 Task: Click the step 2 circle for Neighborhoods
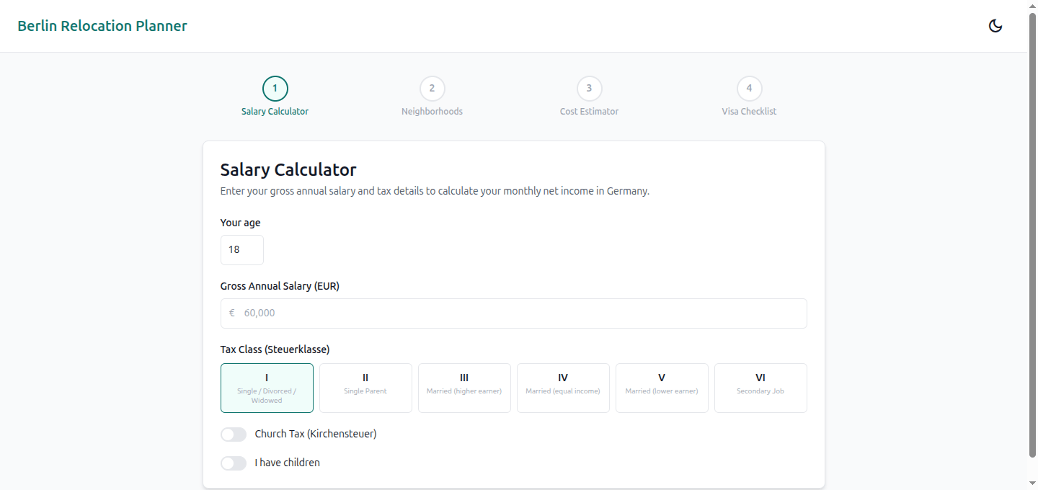coord(432,88)
